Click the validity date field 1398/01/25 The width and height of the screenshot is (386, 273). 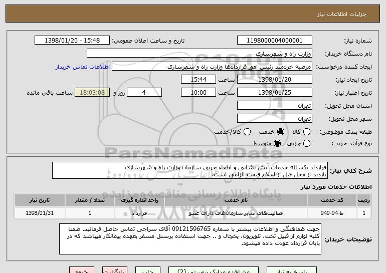click(x=275, y=93)
